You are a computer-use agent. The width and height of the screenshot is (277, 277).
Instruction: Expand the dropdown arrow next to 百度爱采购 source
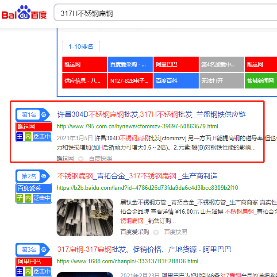coord(156,232)
